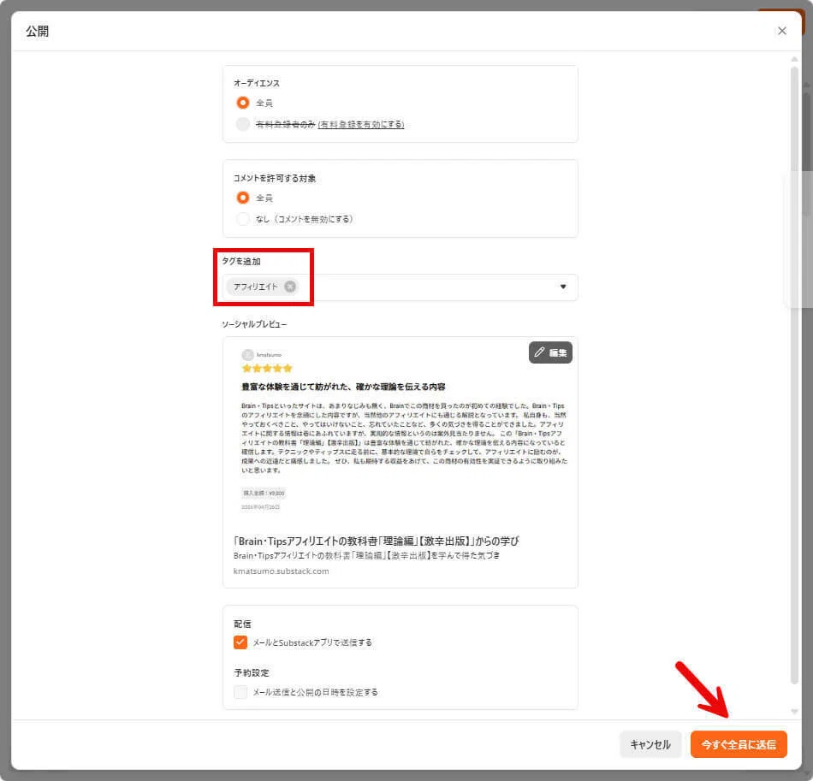This screenshot has height=781, width=813.
Task: Remove the アフィリエイト tag
Action: [290, 286]
